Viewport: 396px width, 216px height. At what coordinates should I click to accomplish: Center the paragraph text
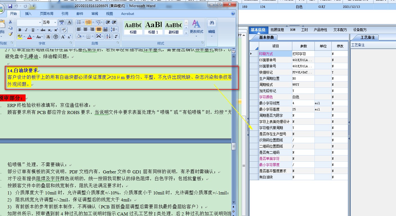click(85, 29)
